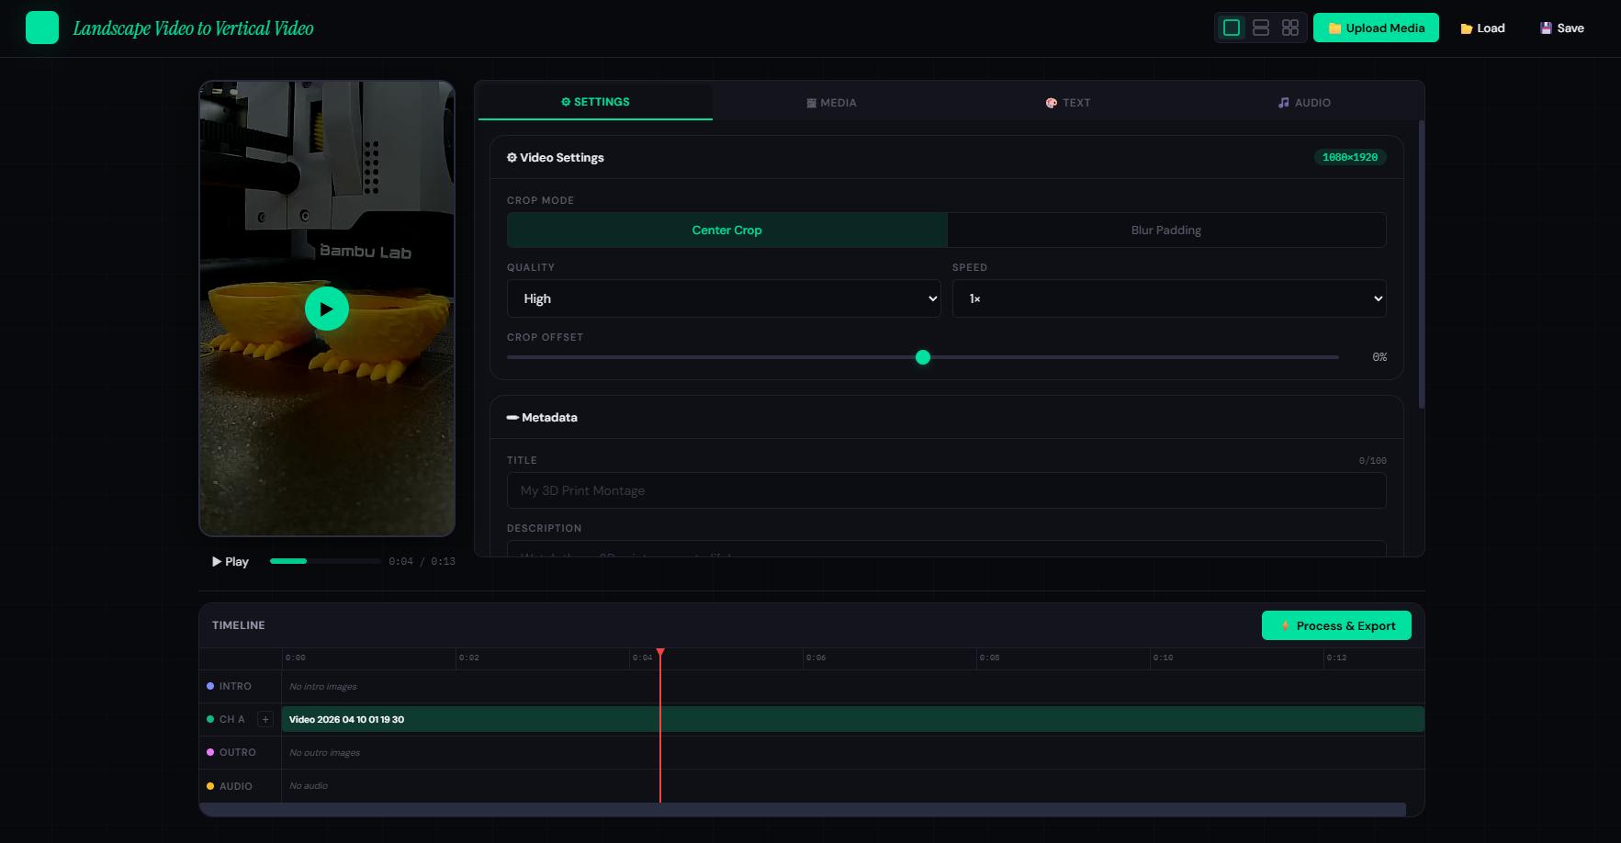
Task: Click the Play button below preview
Action: (231, 561)
